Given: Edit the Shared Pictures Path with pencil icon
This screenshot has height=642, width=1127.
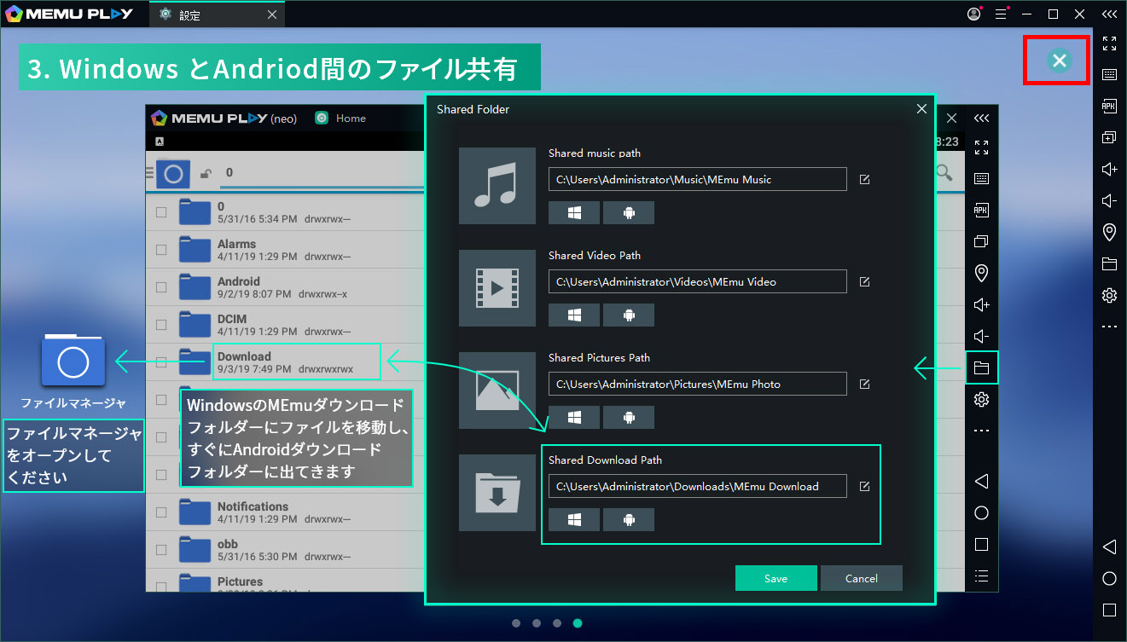Looking at the screenshot, I should [x=864, y=385].
